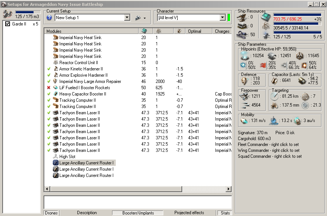Open the Projected effects tab

(189, 213)
